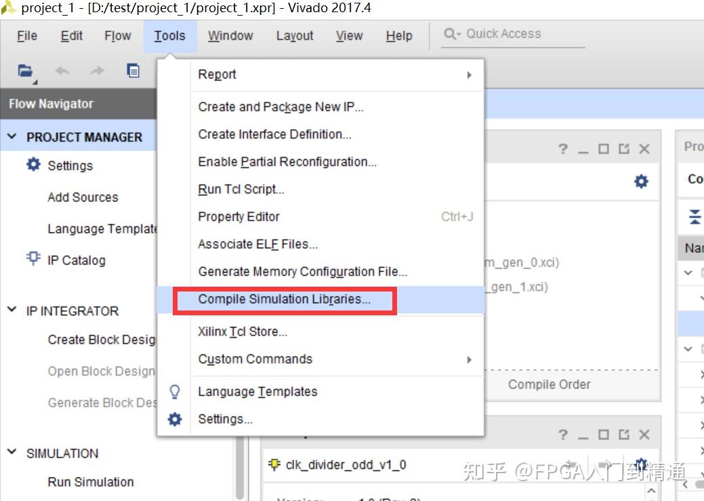
Task: Select Compile Simulation Libraries
Action: 320,299
